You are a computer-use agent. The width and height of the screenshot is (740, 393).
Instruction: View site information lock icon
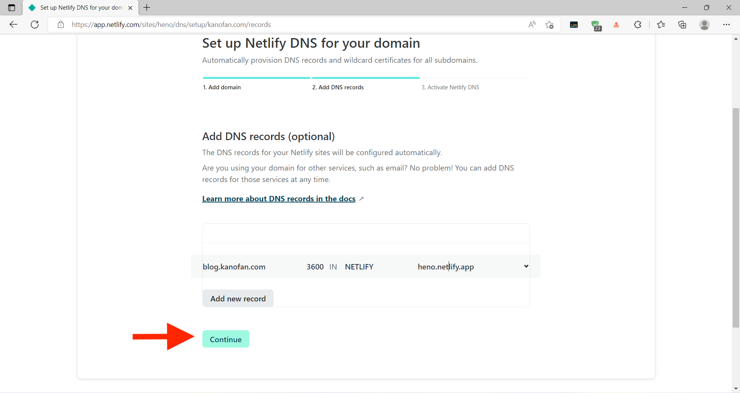[x=61, y=25]
